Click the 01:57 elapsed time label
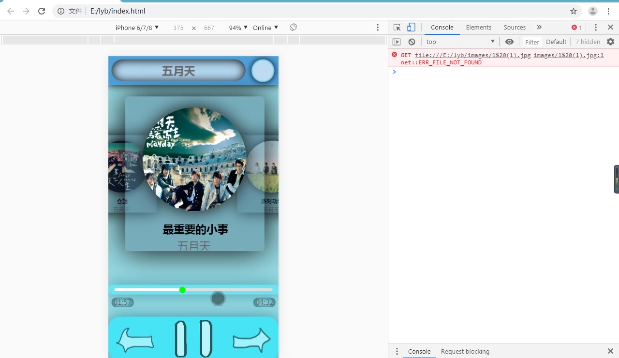Image resolution: width=619 pixels, height=358 pixels. coord(122,302)
